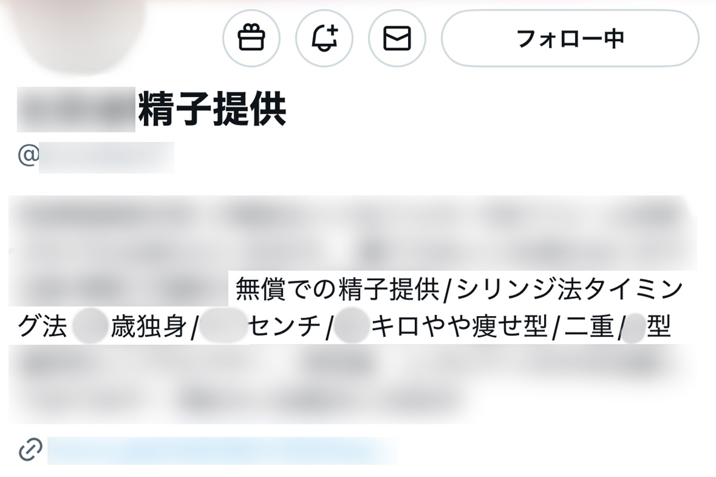Click the blurred name before 精子提供
716x477 pixels.
[77, 110]
